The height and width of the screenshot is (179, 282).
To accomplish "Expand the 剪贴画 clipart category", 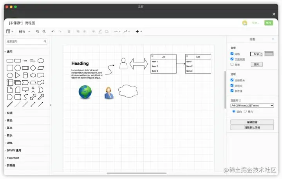I will click(11, 166).
